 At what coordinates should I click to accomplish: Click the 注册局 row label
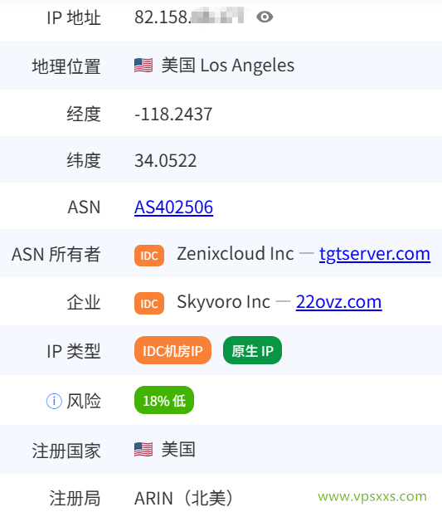[75, 499]
